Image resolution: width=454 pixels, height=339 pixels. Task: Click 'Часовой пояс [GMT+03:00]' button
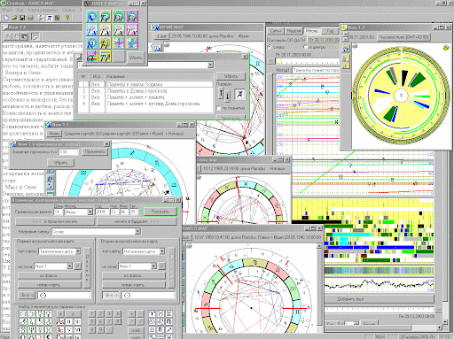pos(403,37)
